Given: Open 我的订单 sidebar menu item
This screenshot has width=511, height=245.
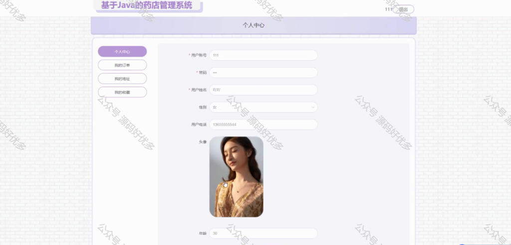Looking at the screenshot, I should click(x=122, y=65).
